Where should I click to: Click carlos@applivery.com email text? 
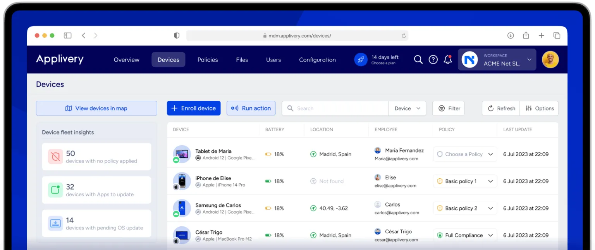tap(397, 213)
